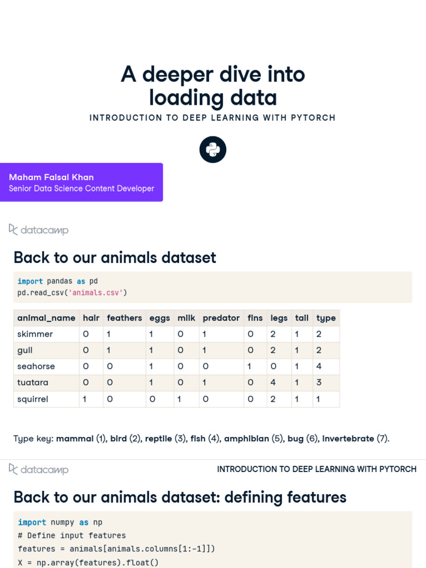This screenshot has width=426, height=568.
Task: Click the word mammal in the type key
Action: click(x=75, y=438)
